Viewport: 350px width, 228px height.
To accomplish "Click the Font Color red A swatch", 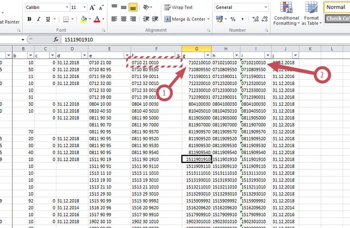I will tap(95, 19).
